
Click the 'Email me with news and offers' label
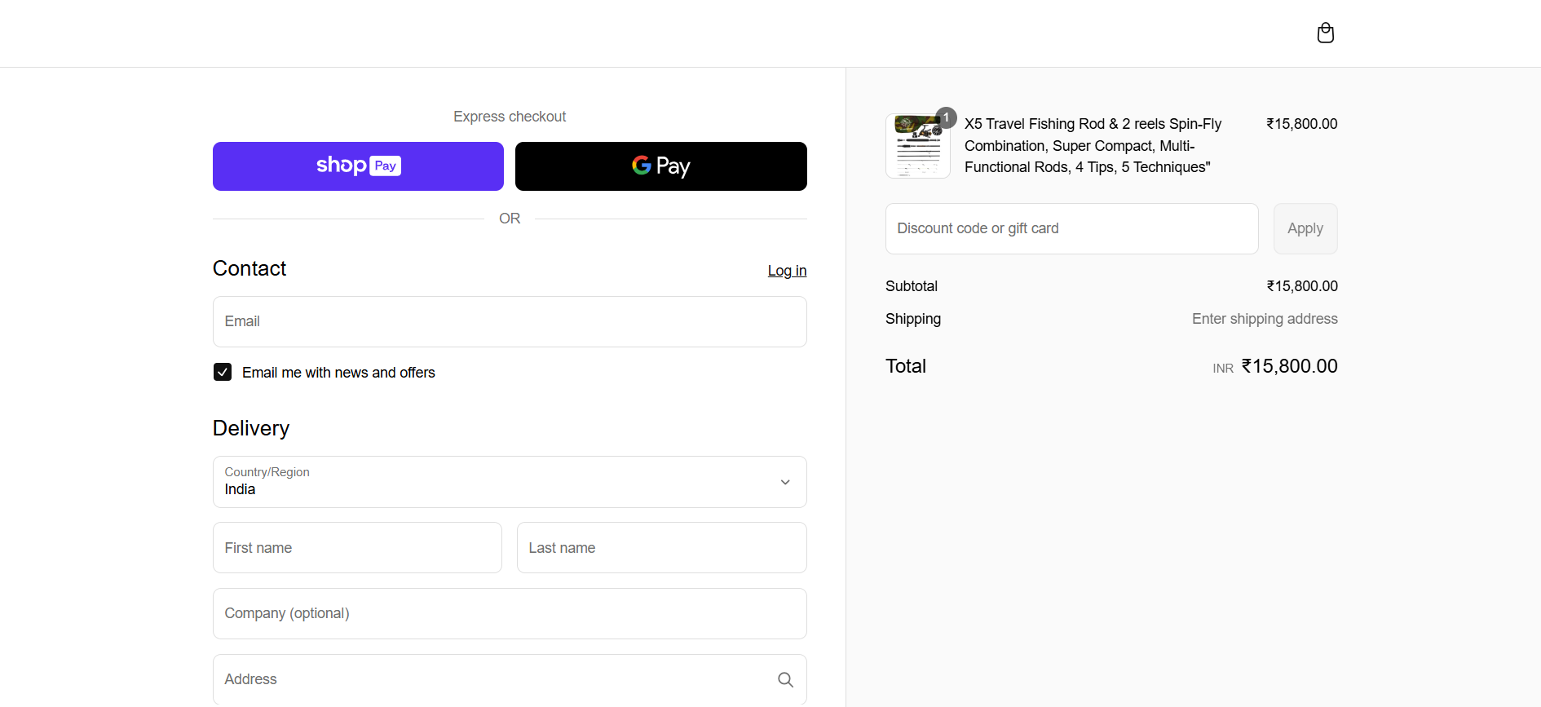[338, 373]
